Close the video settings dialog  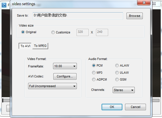(x=144, y=3)
